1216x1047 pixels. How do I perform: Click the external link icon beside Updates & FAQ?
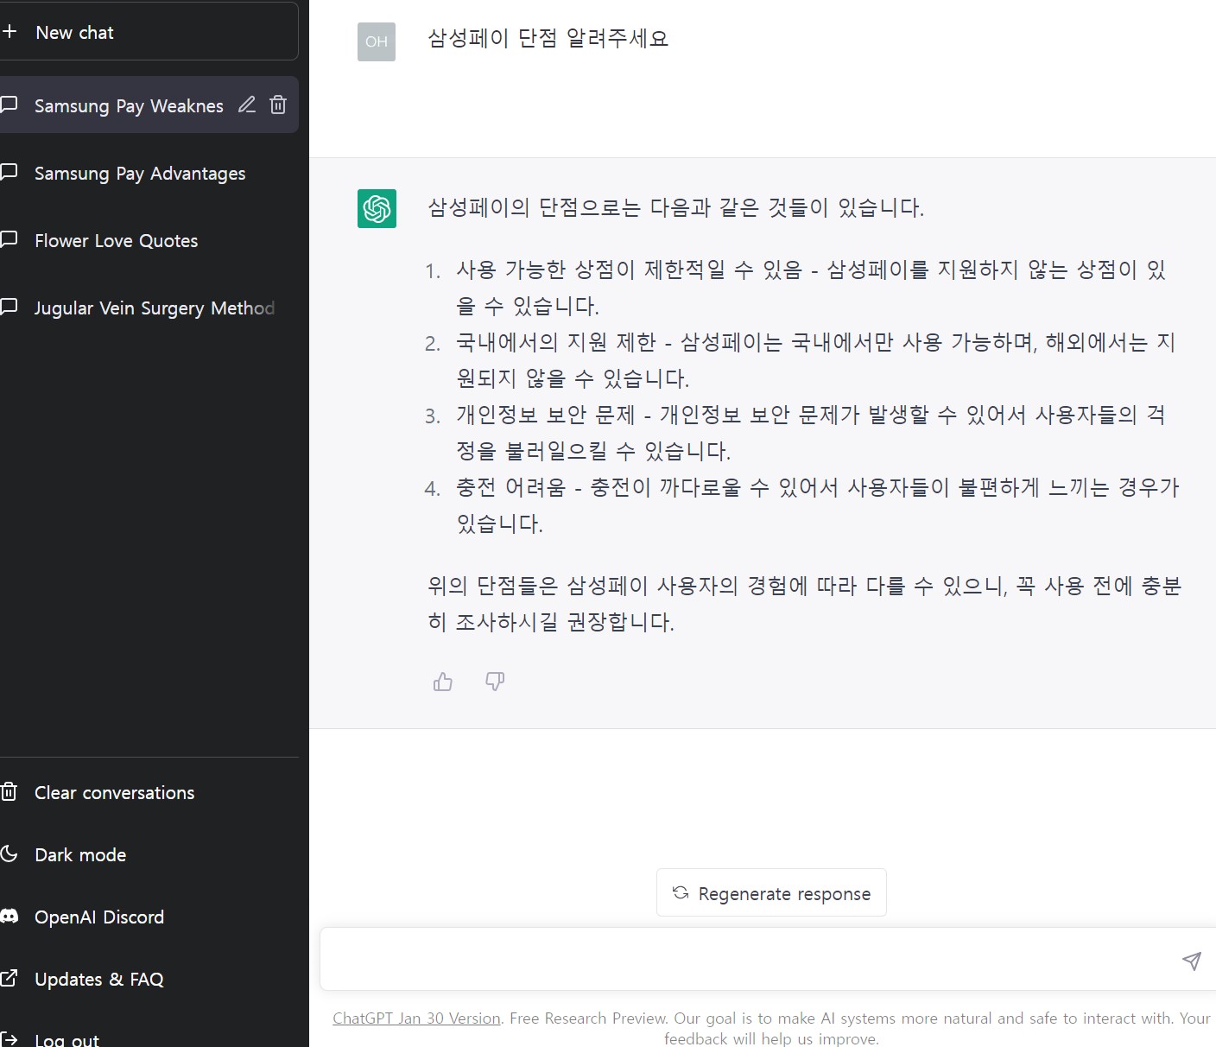(9, 978)
